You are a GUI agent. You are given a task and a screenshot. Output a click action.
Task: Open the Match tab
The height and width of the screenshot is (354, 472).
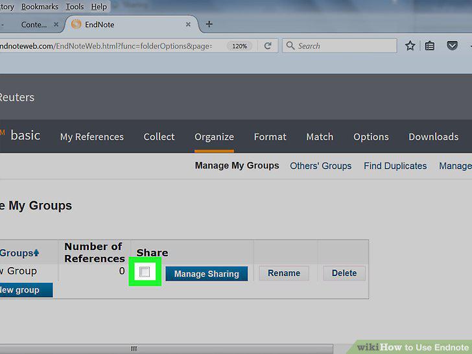320,137
